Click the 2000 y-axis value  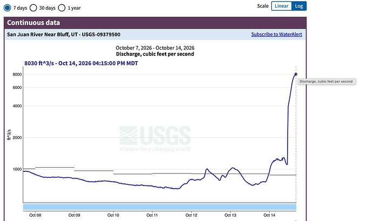[17, 137]
